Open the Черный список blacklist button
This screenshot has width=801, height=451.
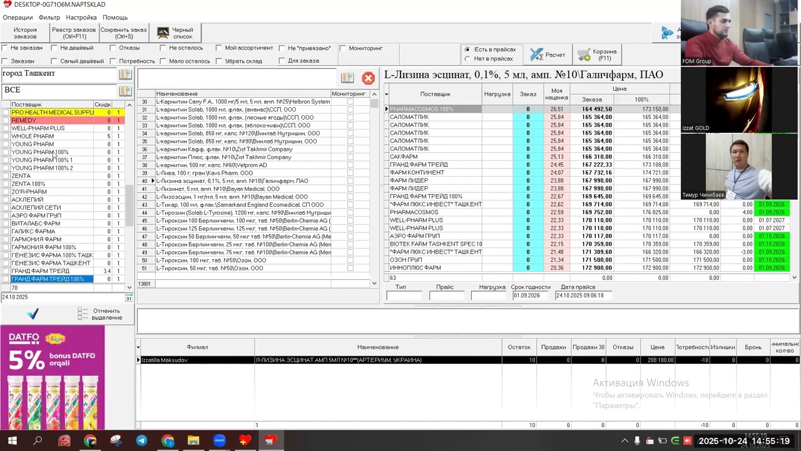coord(175,33)
